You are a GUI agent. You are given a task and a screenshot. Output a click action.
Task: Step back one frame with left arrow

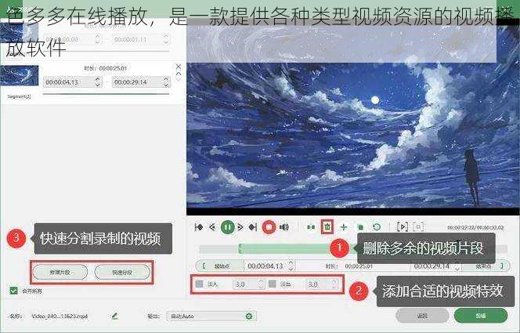[x=212, y=227]
